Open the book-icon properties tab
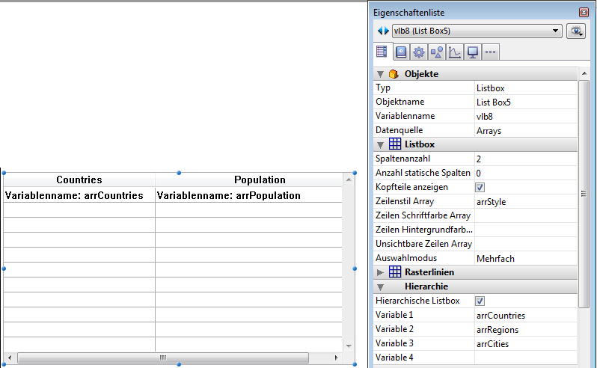The image size is (597, 368). [x=401, y=52]
